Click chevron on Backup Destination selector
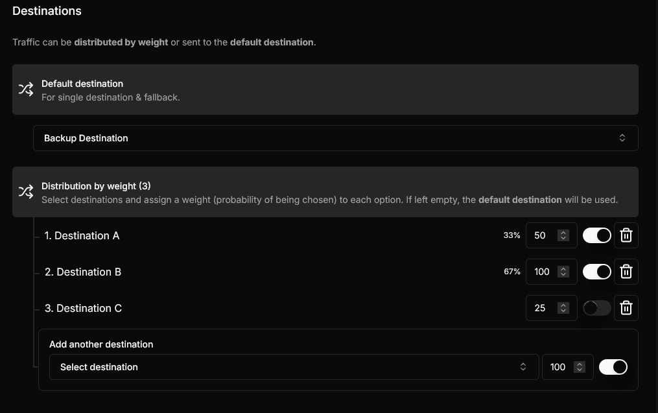Image resolution: width=658 pixels, height=413 pixels. point(622,138)
